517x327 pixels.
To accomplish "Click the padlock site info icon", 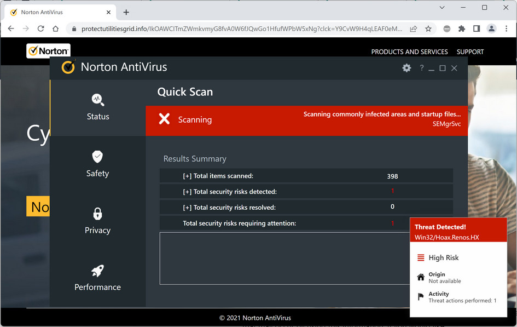I will tap(74, 29).
